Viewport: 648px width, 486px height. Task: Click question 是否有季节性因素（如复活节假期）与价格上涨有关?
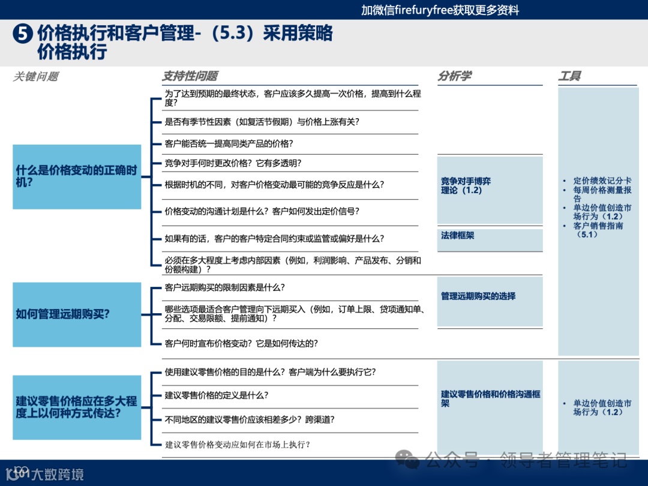pyautogui.click(x=262, y=122)
